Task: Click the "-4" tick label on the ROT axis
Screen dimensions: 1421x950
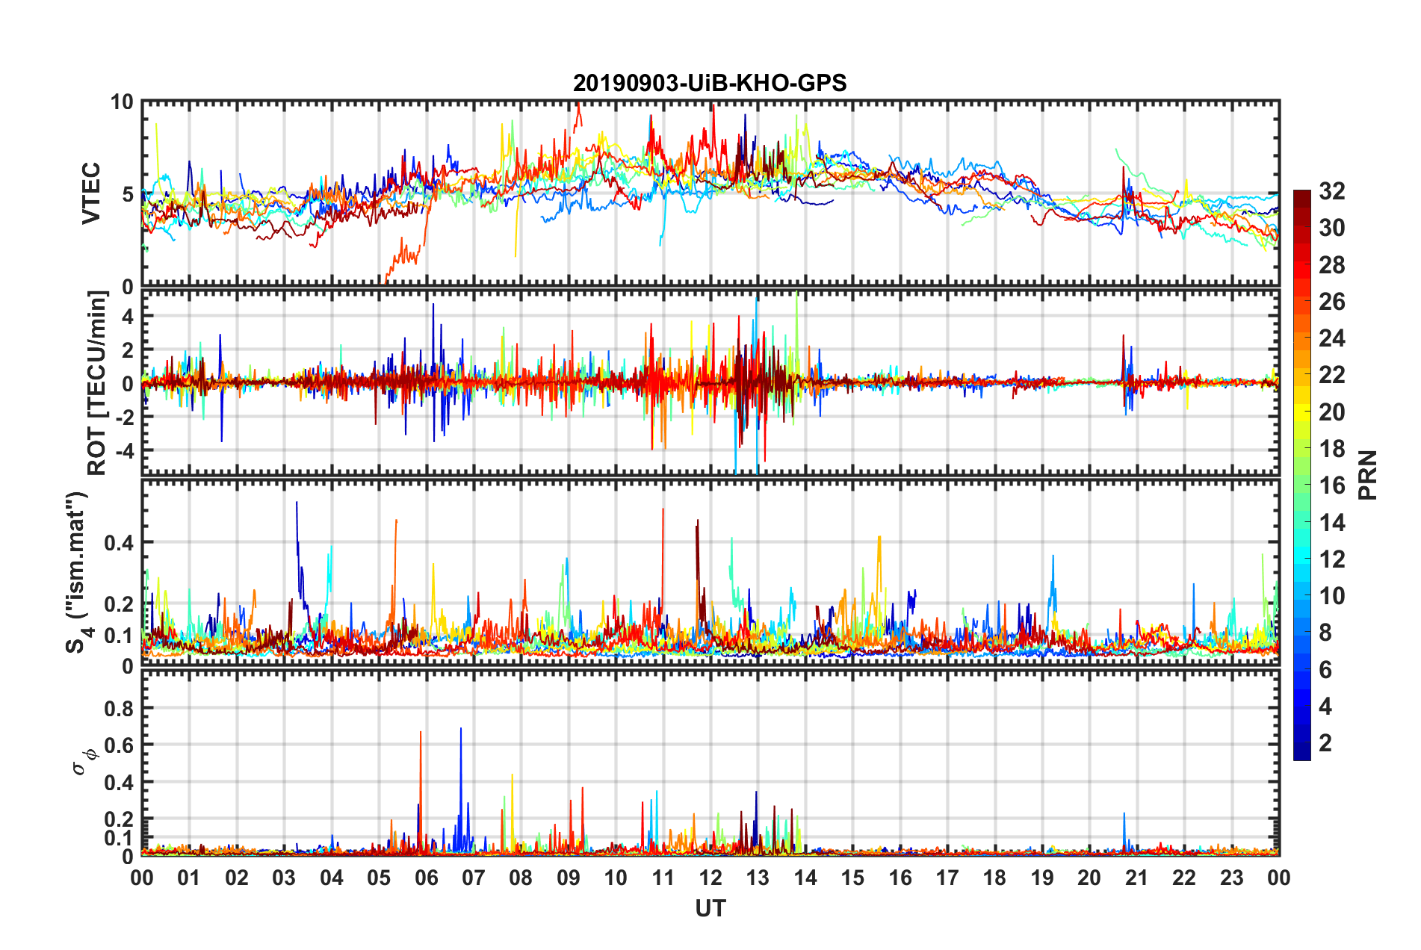Action: click(x=125, y=450)
